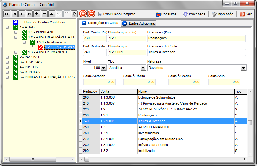Open the Nível dropdown
The width and height of the screenshot is (257, 166).
(x=103, y=68)
